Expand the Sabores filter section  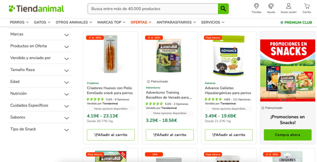point(40,117)
